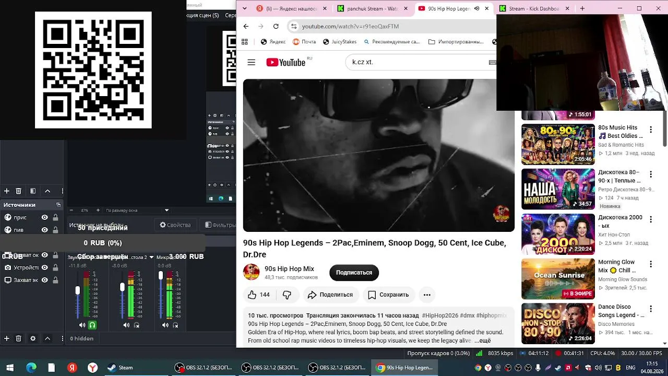Click the Поделиться share button
Image resolution: width=668 pixels, height=376 pixels.
click(330, 295)
